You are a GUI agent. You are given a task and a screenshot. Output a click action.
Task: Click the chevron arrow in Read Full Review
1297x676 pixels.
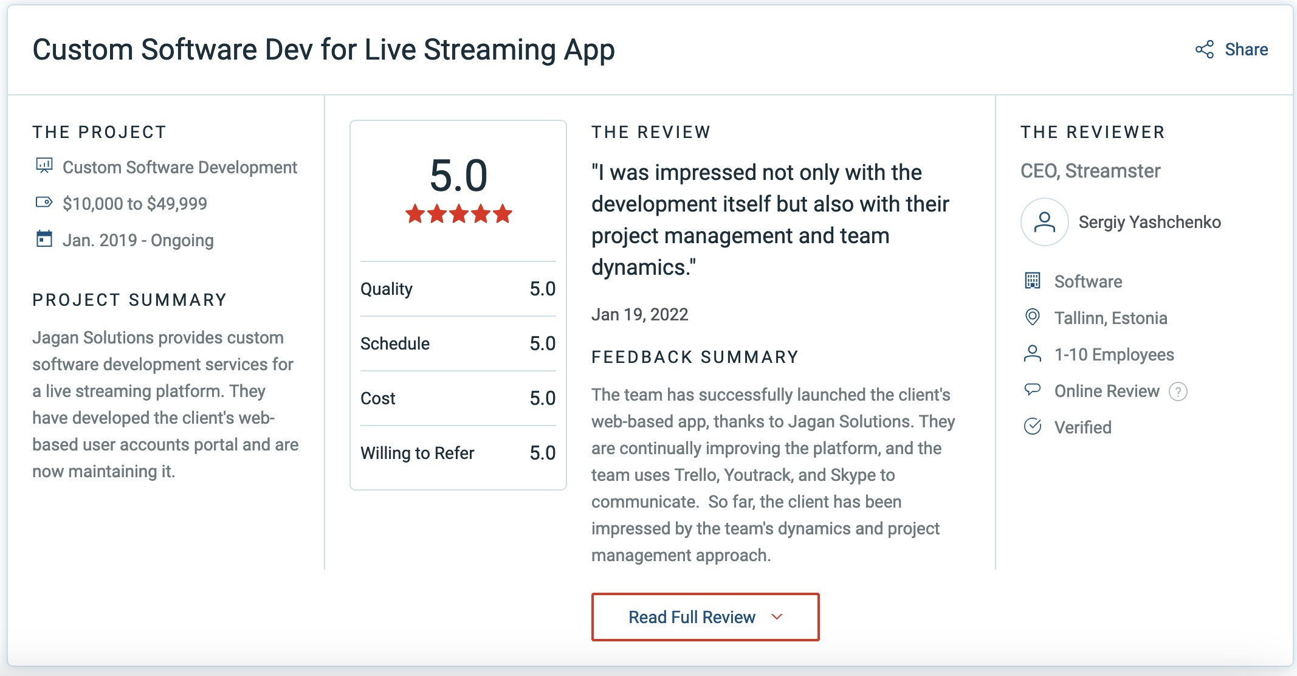777,617
